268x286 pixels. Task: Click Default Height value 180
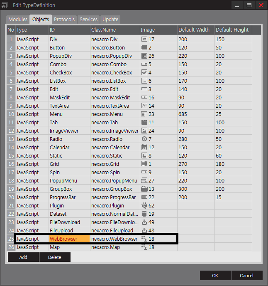(x=233, y=164)
